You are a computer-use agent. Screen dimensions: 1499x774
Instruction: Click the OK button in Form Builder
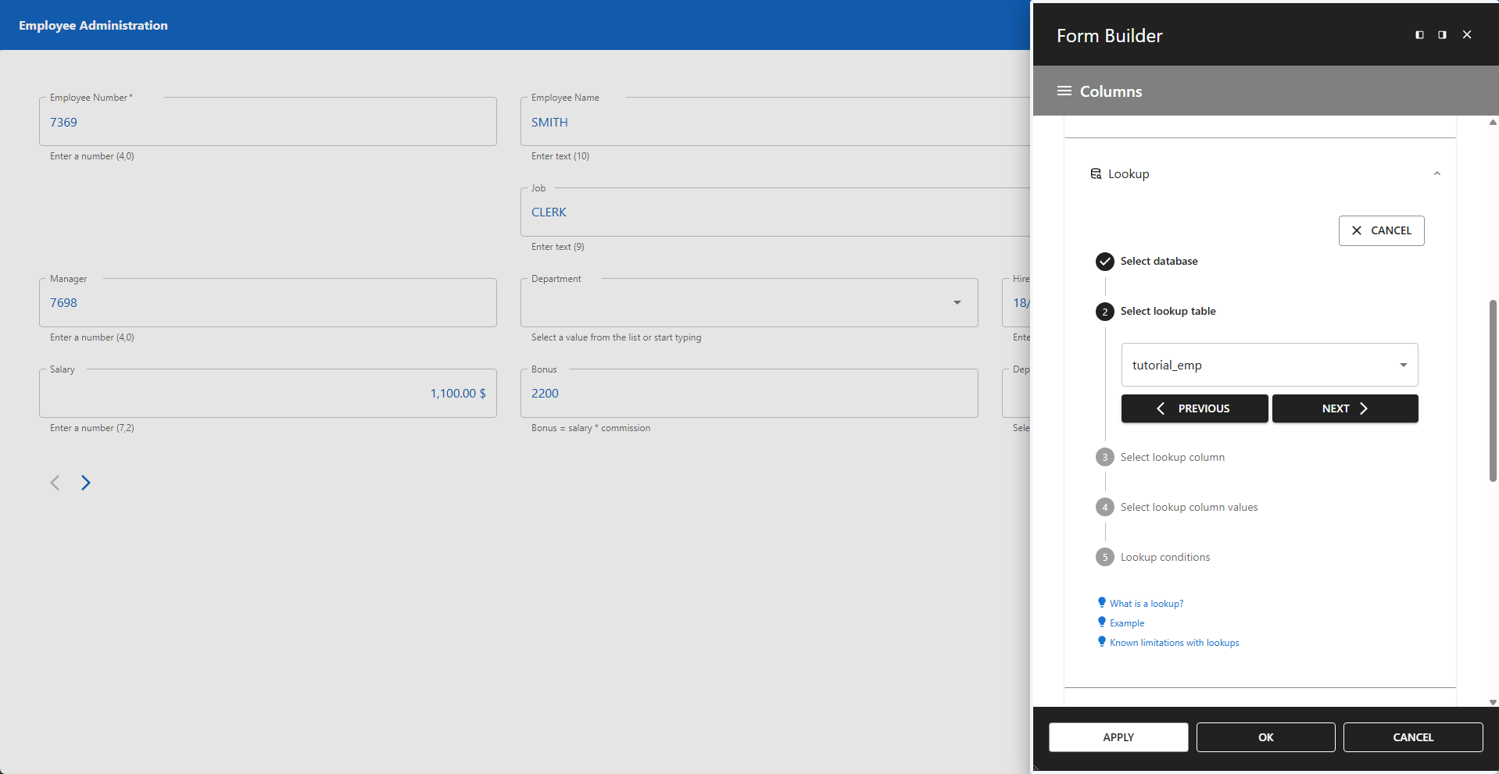1265,737
